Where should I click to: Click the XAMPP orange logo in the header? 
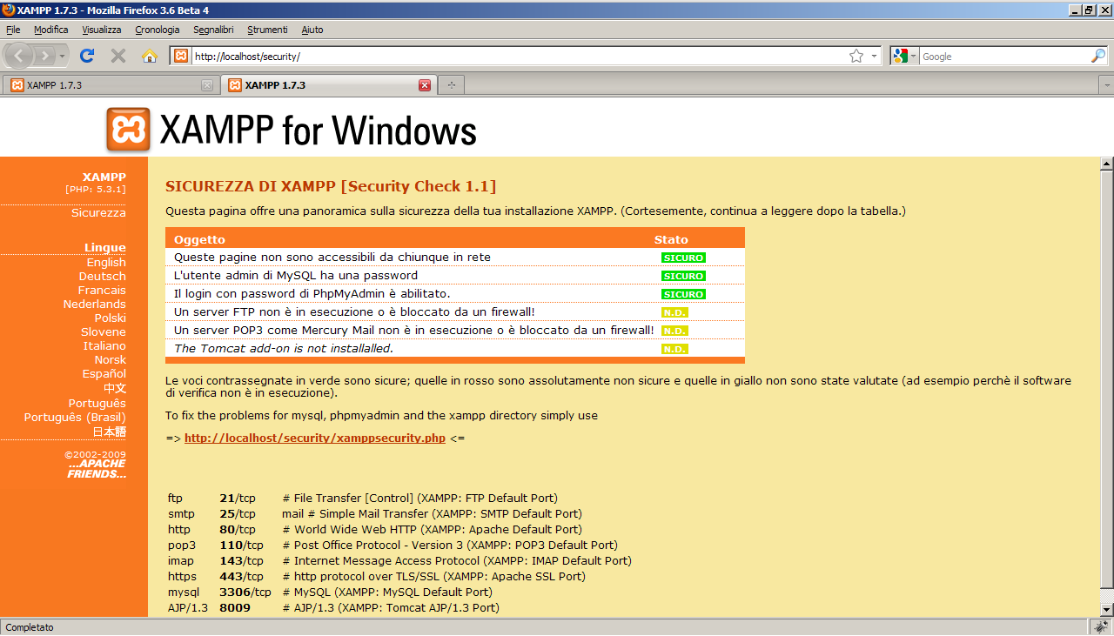(x=129, y=131)
